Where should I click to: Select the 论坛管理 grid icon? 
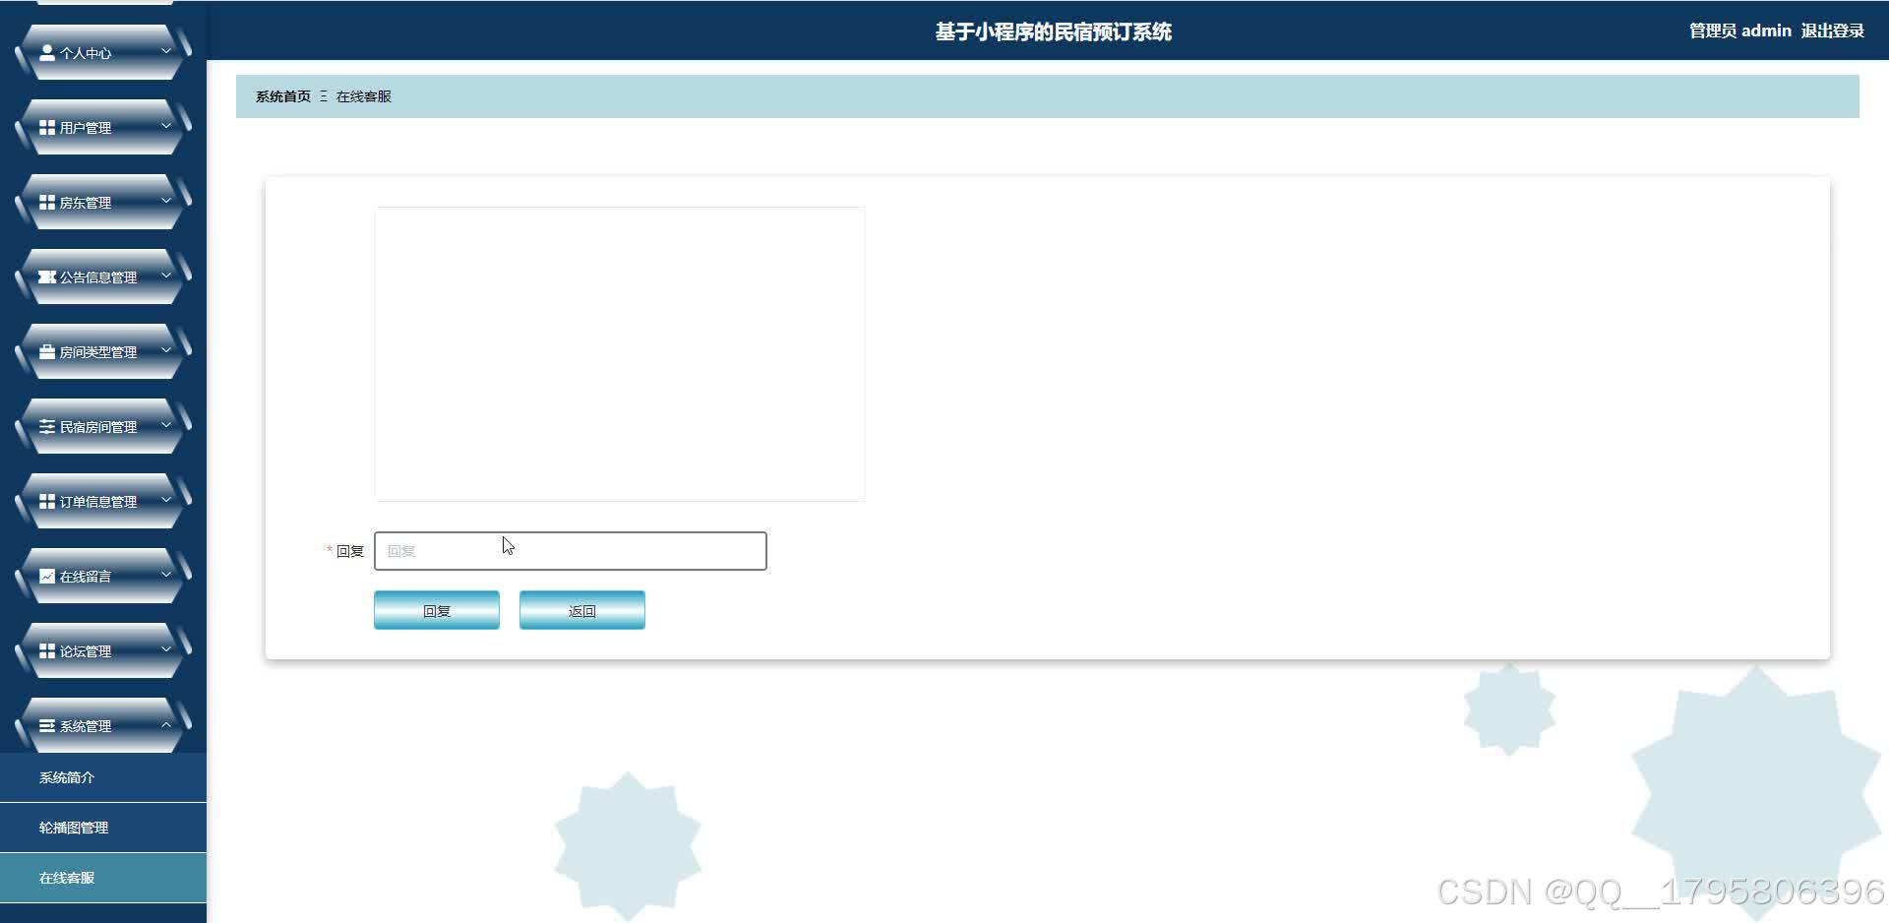pyautogui.click(x=47, y=650)
